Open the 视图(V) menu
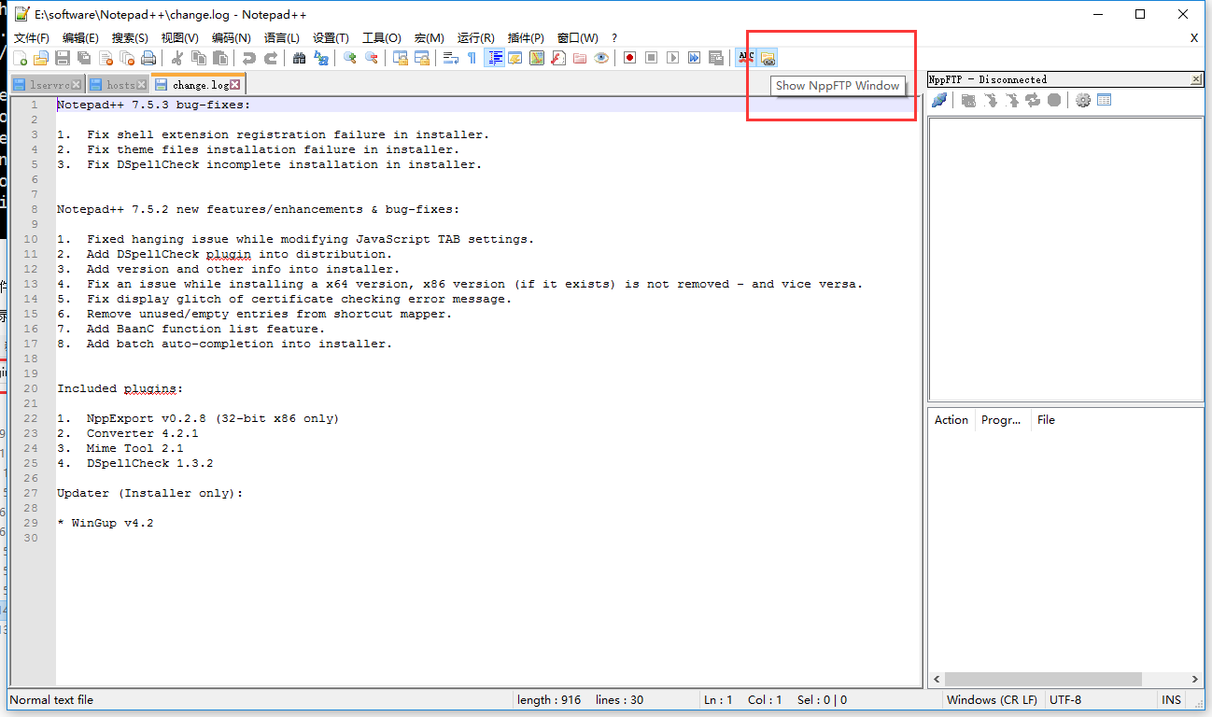 point(180,38)
